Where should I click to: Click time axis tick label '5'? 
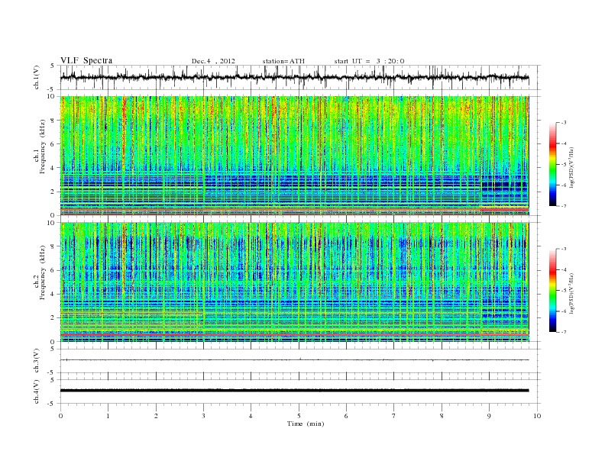coord(299,416)
